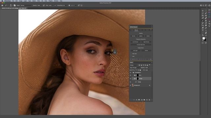This screenshot has height=118, width=211.
Task: Click the white foreground color swatch
Action: [204, 38]
